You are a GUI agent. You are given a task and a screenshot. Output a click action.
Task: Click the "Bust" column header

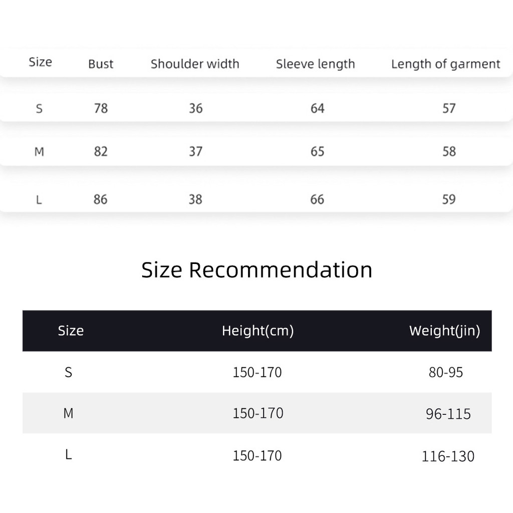click(101, 64)
